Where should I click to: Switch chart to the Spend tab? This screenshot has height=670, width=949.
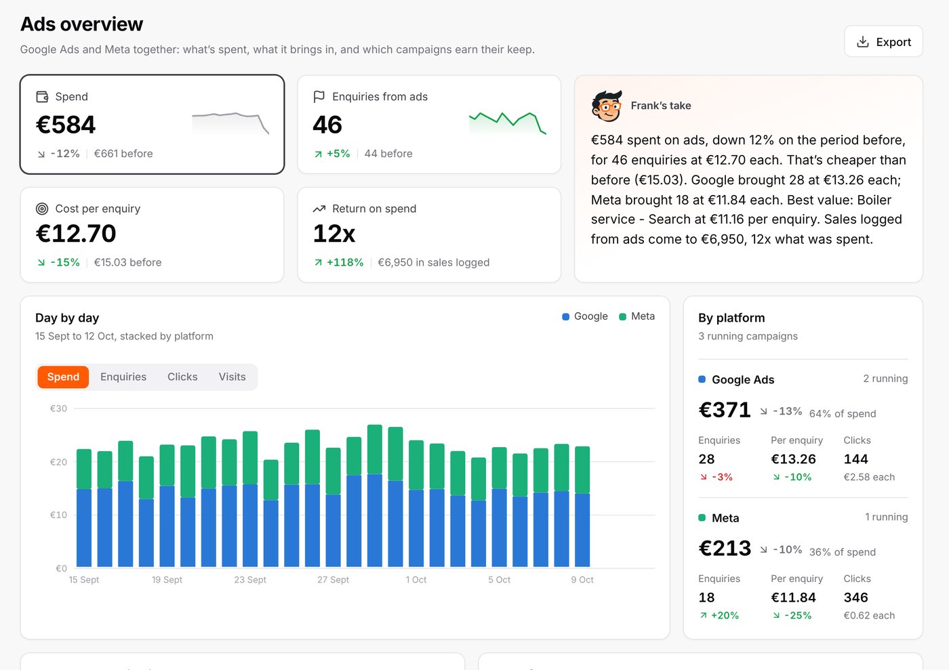click(x=63, y=377)
